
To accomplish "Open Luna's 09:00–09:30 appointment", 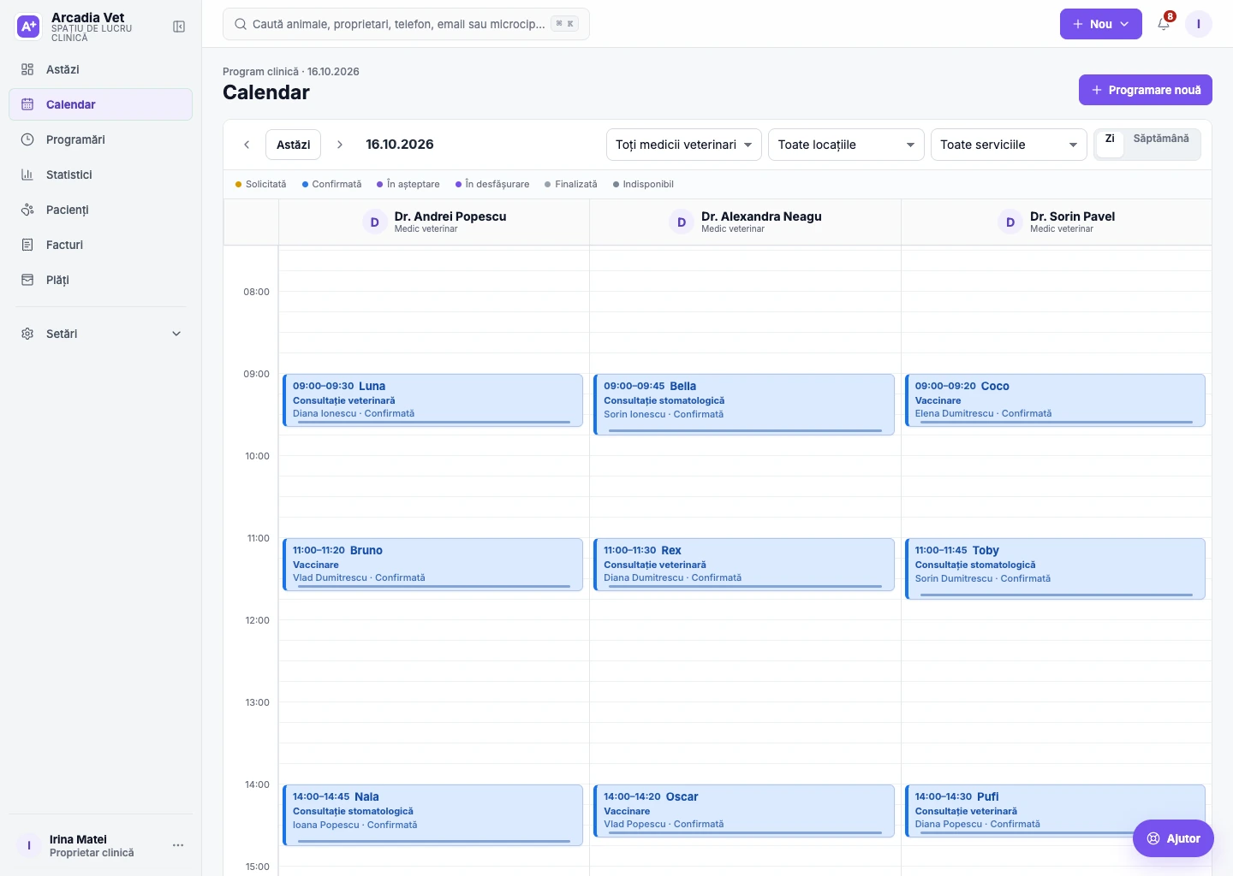I will tap(433, 400).
